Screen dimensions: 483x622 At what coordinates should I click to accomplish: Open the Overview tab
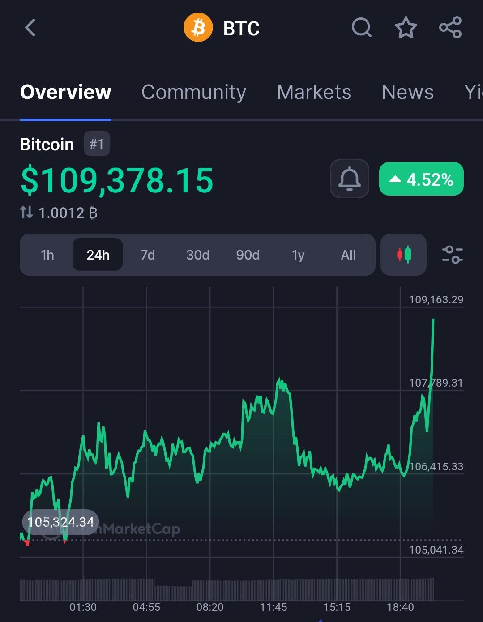[x=66, y=92]
